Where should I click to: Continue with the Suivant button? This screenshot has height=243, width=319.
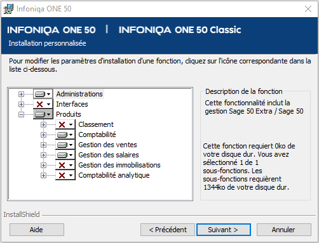tap(224, 230)
